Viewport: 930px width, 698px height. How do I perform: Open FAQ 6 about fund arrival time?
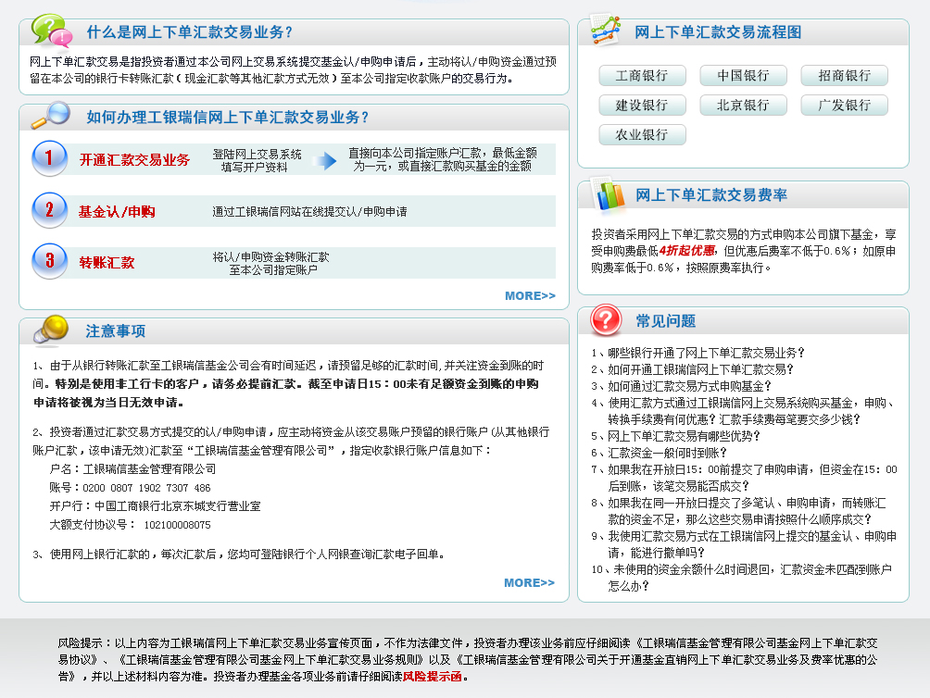pos(659,452)
